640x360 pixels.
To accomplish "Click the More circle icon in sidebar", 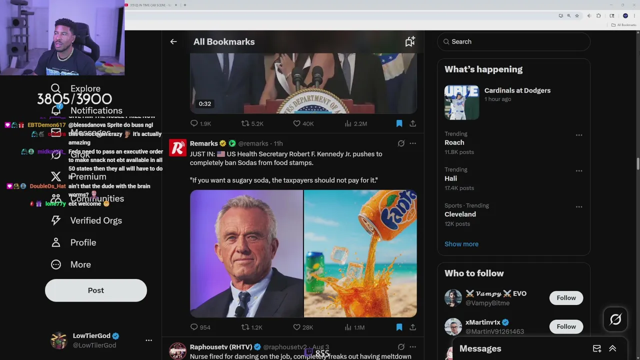I will pos(55,264).
